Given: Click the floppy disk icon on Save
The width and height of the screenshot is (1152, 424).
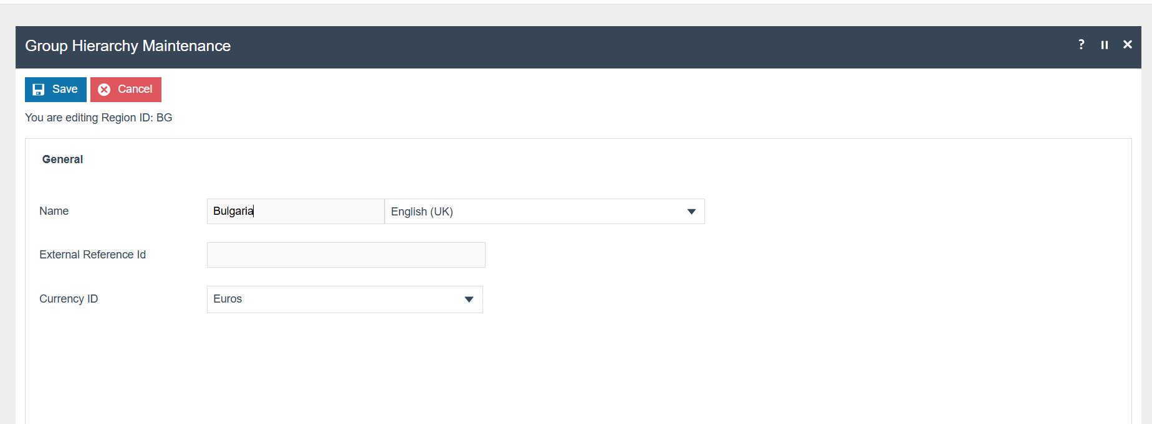Looking at the screenshot, I should (39, 90).
